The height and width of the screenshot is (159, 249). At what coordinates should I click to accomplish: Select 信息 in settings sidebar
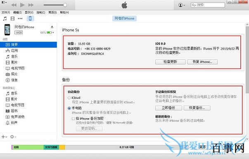tap(28, 80)
